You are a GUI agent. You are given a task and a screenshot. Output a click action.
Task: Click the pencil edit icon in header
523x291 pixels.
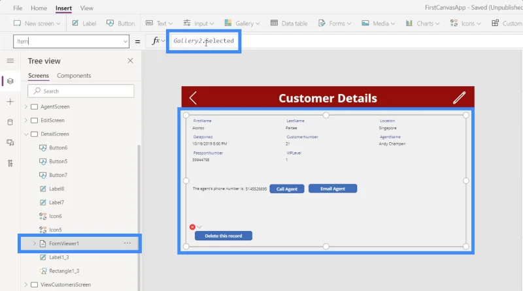459,98
